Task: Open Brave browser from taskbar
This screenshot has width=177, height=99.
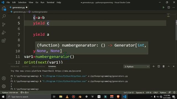Action: tap(118, 97)
